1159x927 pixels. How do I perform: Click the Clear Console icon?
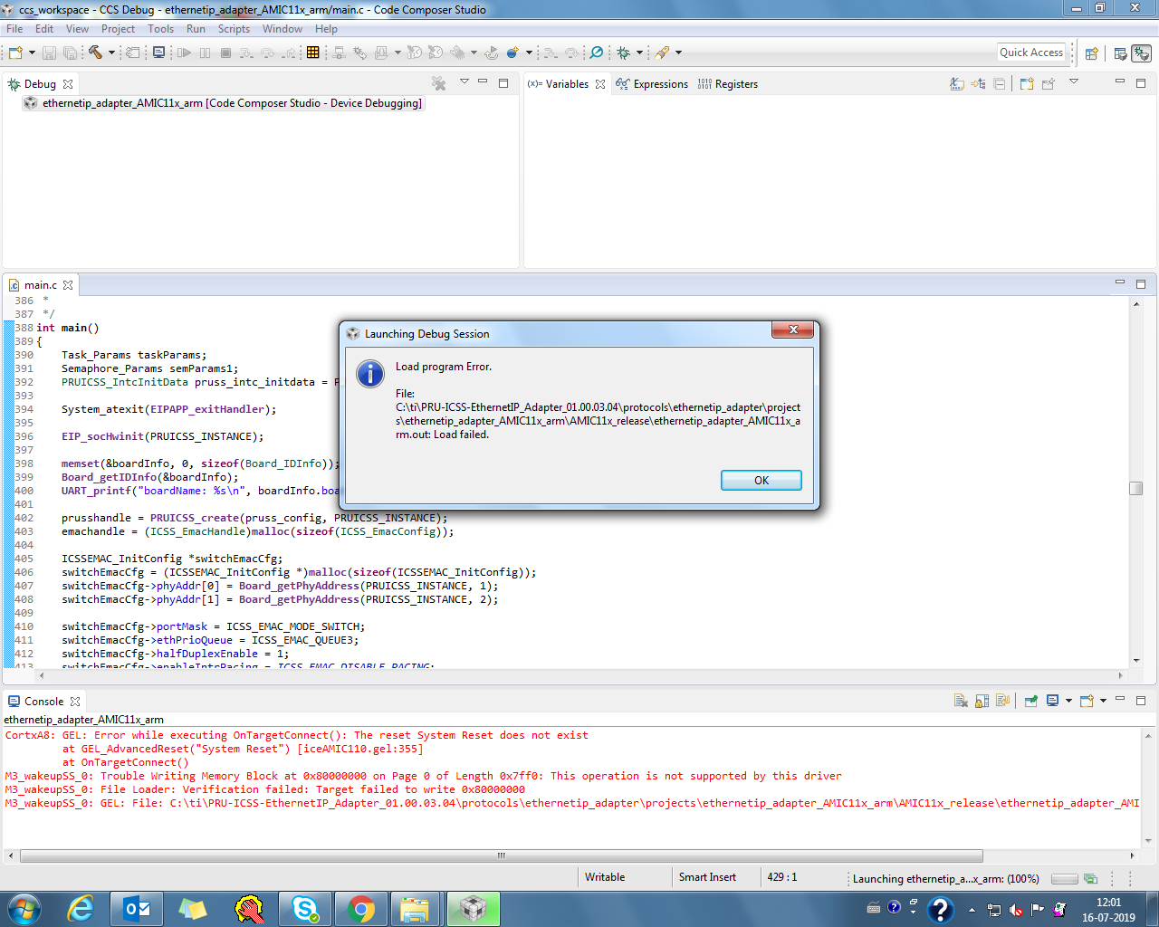coord(961,701)
